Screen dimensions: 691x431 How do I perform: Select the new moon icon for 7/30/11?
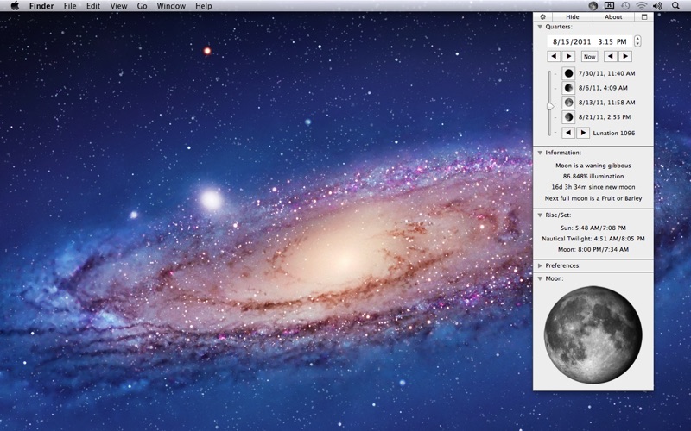pos(568,73)
